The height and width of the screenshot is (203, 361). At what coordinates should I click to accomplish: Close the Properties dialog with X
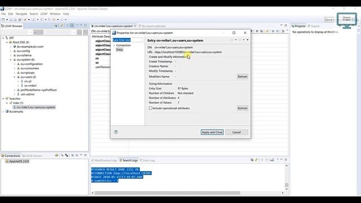pos(245,33)
